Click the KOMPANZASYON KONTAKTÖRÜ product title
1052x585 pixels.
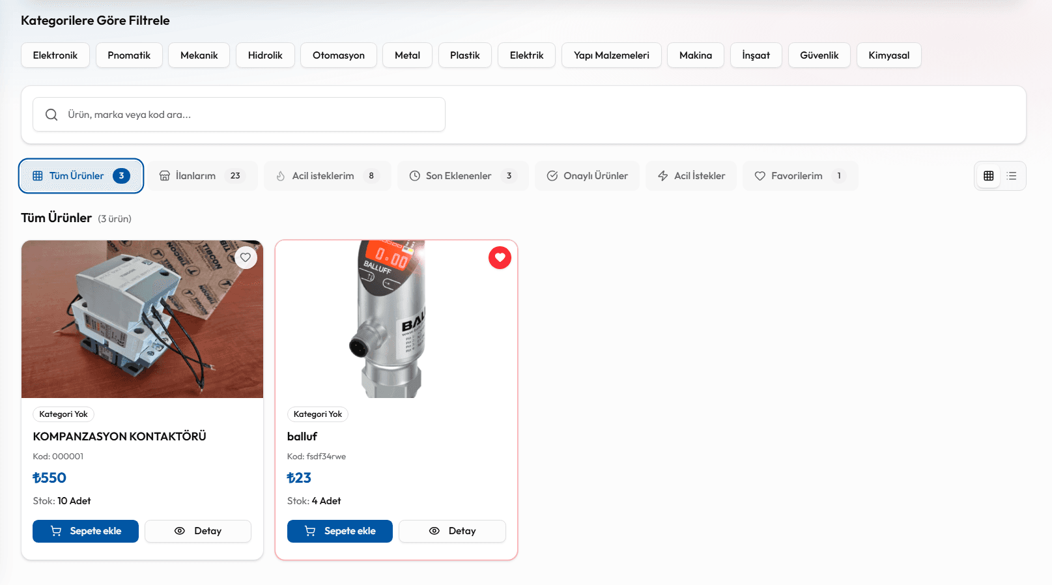[120, 436]
